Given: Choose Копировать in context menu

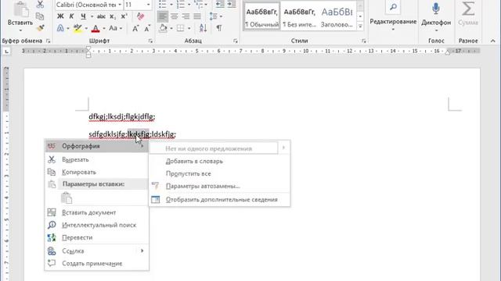Looking at the screenshot, I should 96,172.
